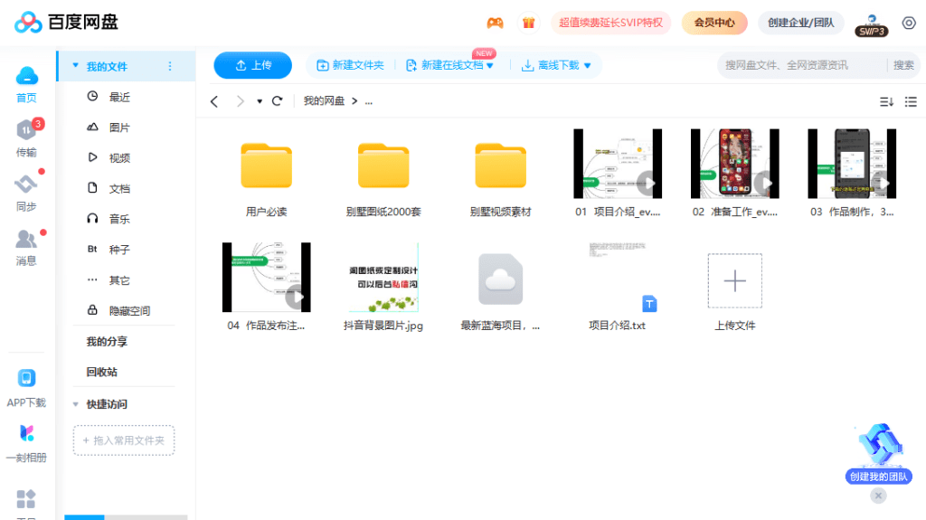Click the storage usage progress bar
926x520 pixels.
126,517
